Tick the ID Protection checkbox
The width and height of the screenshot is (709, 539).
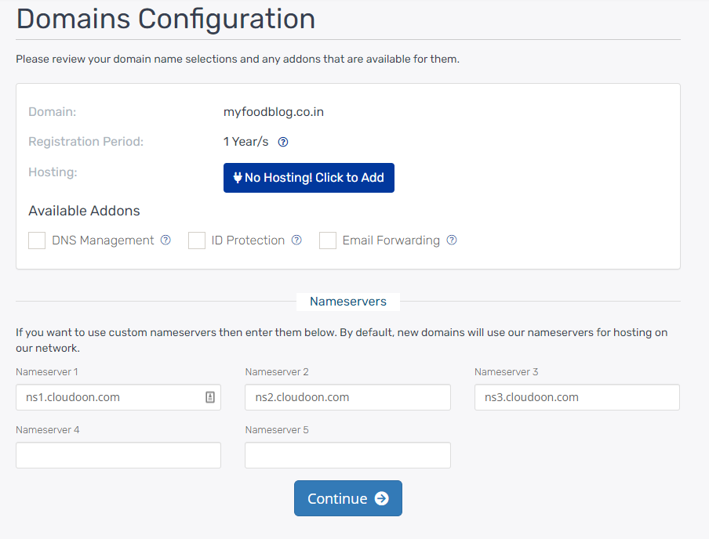pyautogui.click(x=197, y=241)
